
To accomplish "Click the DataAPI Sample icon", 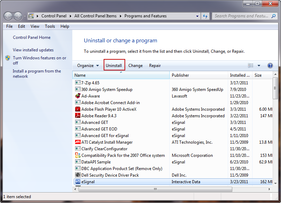I will (x=78, y=162).
